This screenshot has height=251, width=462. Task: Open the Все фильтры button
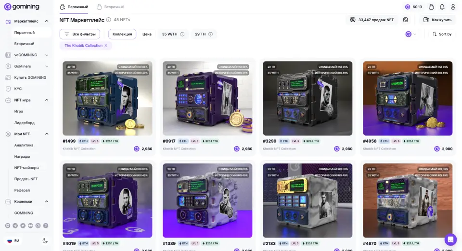click(80, 34)
